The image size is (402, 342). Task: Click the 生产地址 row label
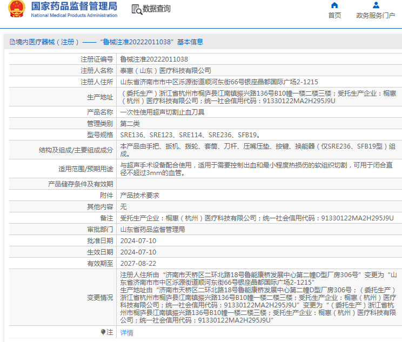coord(100,97)
